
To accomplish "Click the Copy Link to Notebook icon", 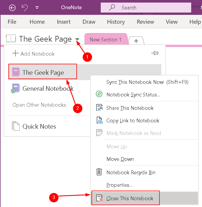I will tap(100, 120).
